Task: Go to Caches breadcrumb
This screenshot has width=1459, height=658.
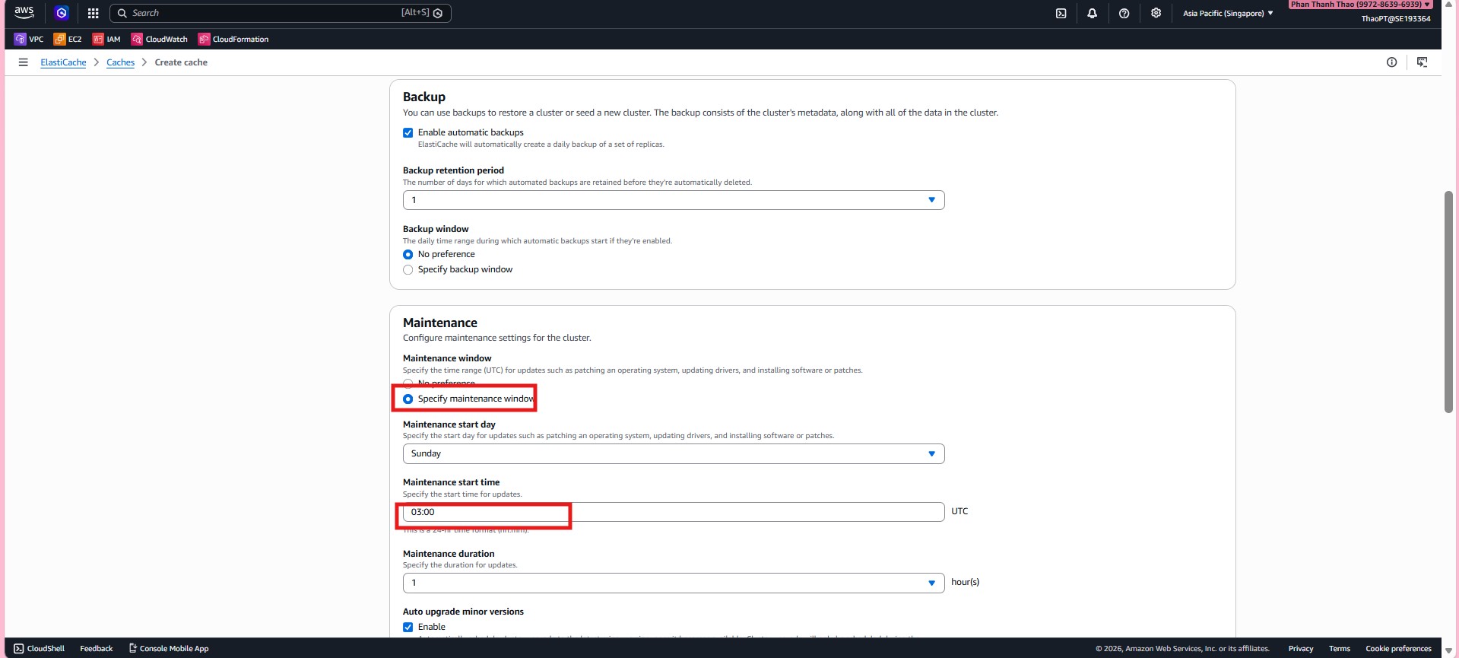Action: [120, 62]
